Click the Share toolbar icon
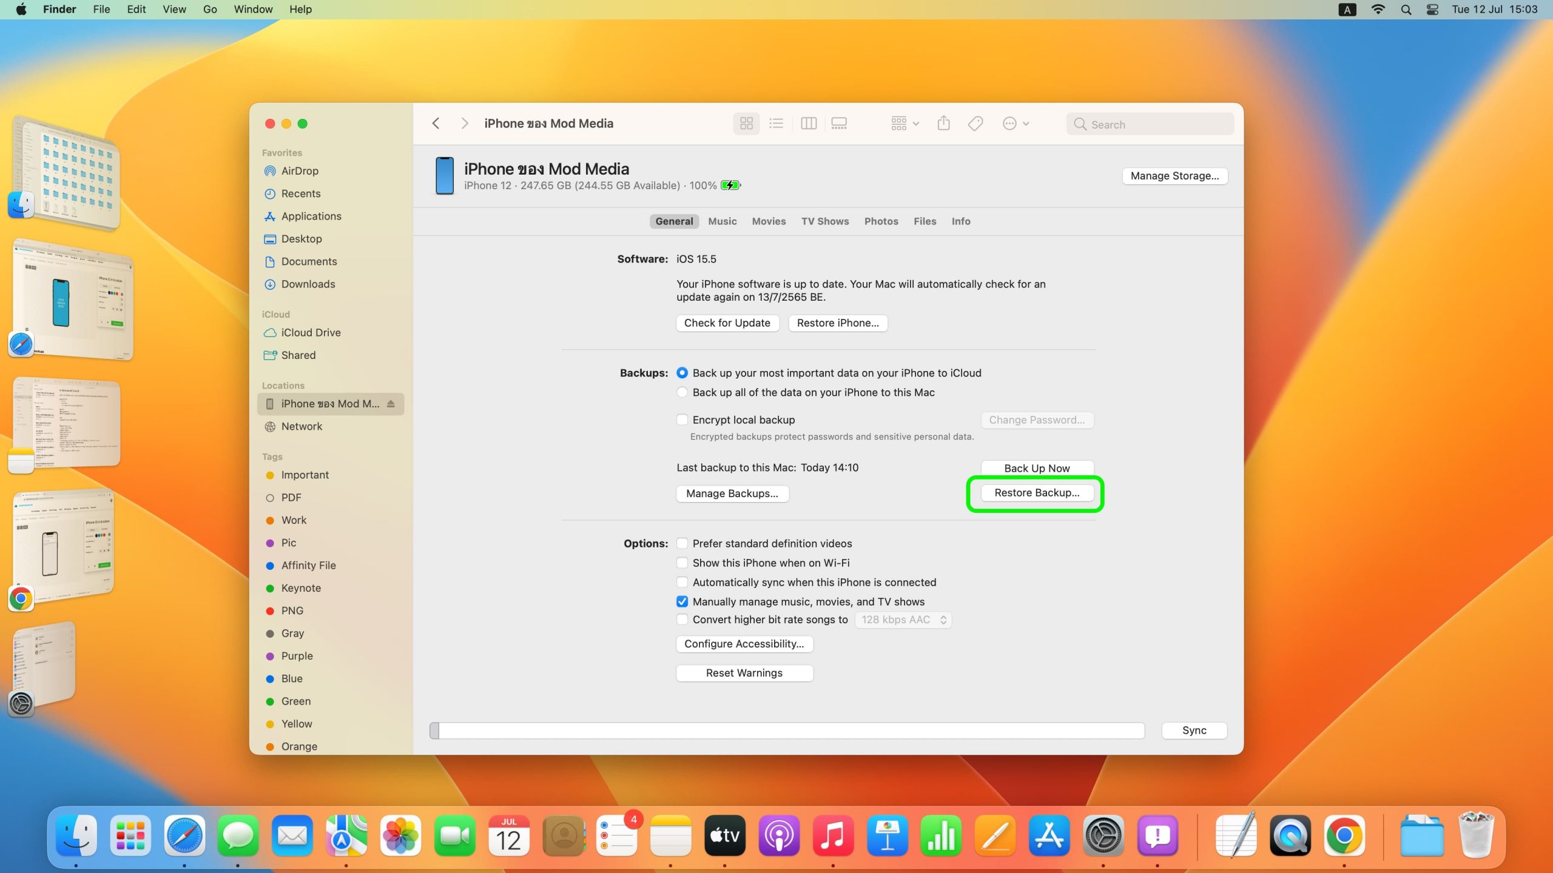This screenshot has height=873, width=1553. pyautogui.click(x=943, y=124)
